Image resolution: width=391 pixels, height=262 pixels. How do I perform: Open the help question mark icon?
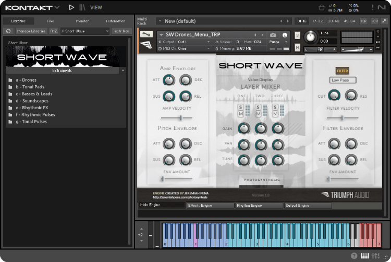tap(354, 256)
